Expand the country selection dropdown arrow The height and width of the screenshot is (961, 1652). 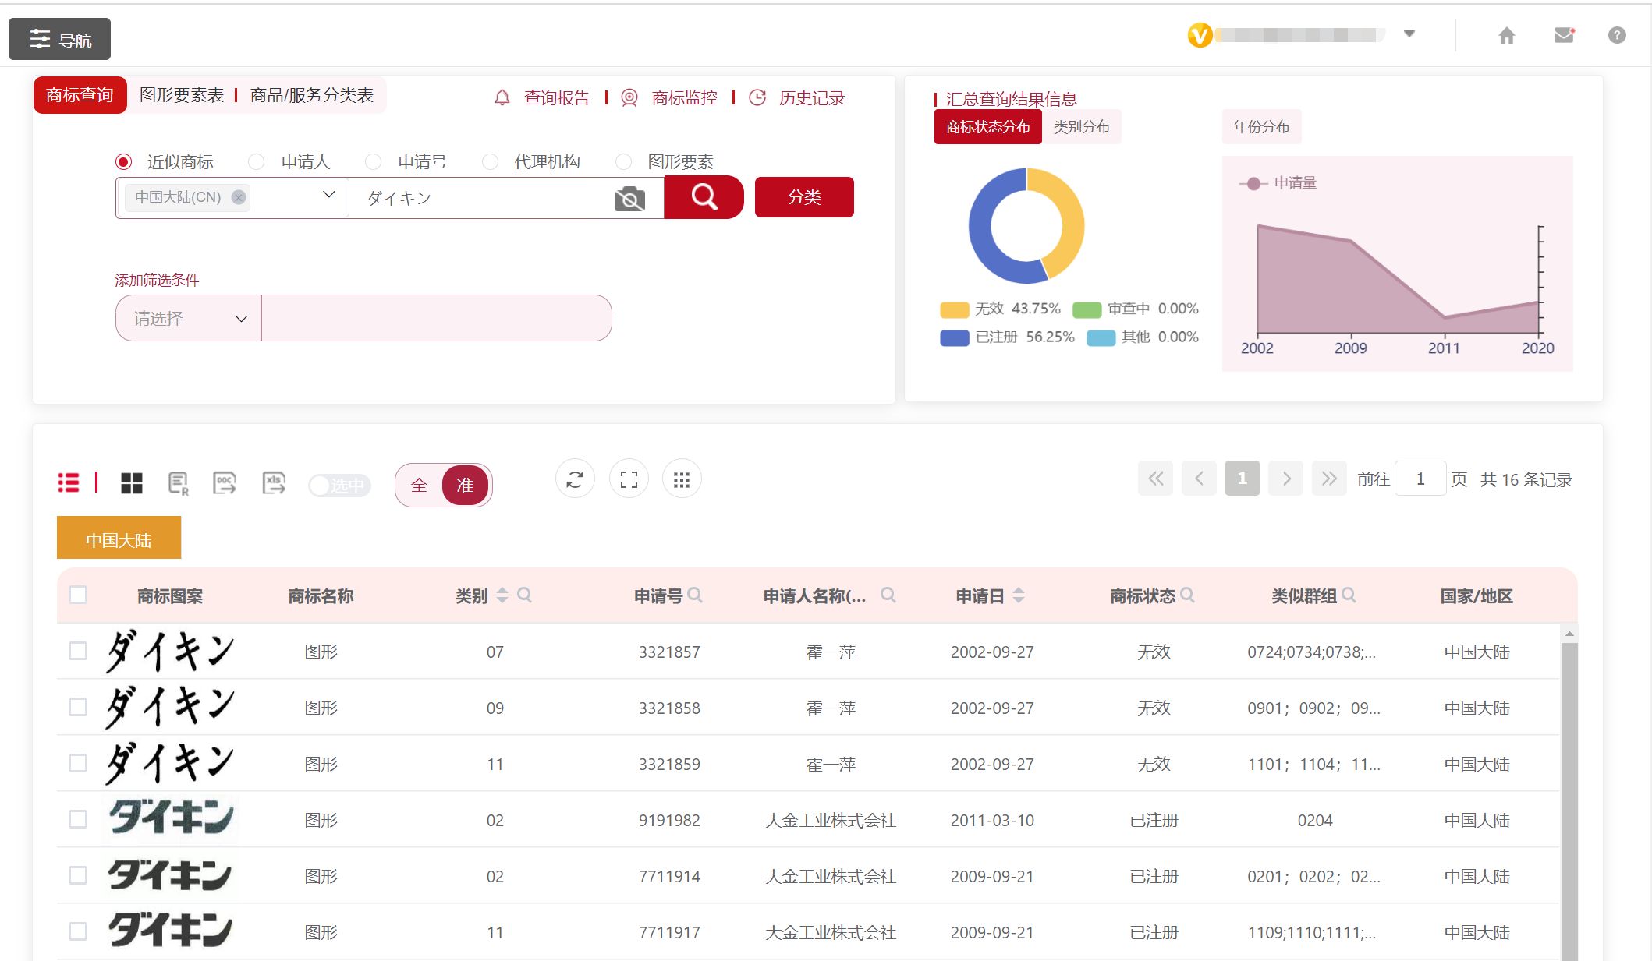329,195
